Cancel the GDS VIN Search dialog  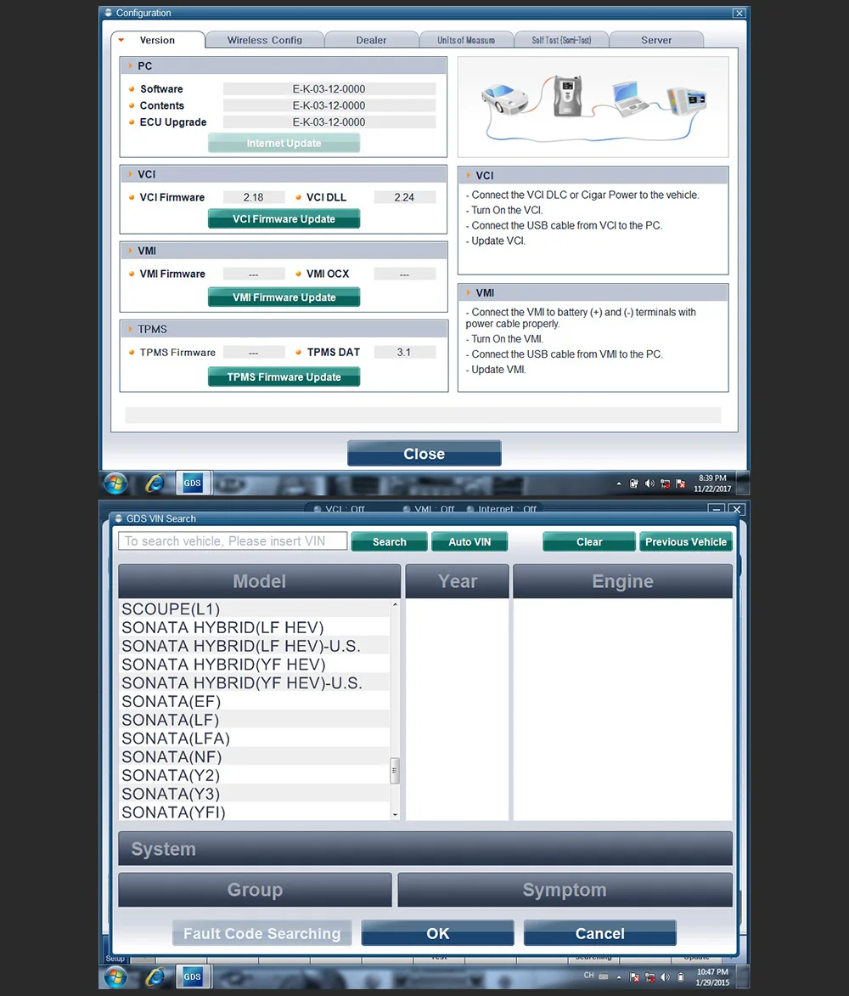coord(599,933)
